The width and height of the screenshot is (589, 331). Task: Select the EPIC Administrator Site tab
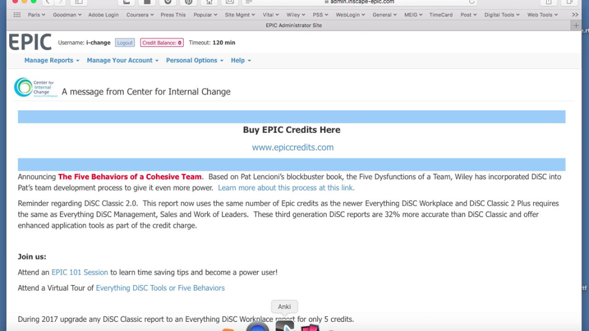click(294, 26)
